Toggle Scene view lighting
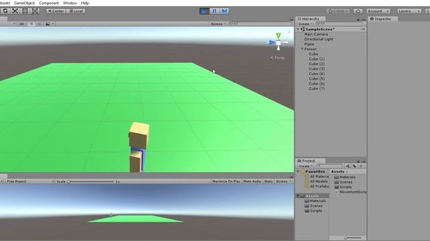Image resolution: width=430 pixels, height=241 pixels. pos(32,24)
